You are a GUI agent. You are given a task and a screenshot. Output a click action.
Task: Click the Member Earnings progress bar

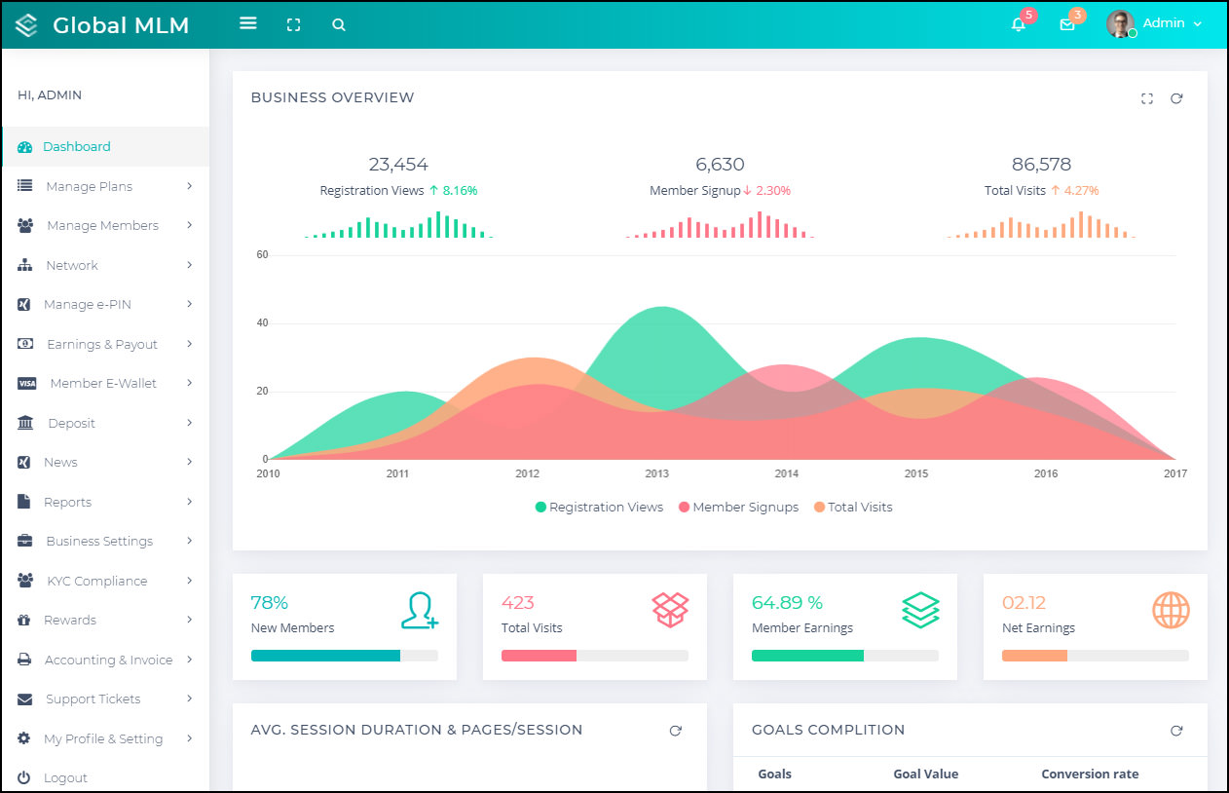point(845,656)
